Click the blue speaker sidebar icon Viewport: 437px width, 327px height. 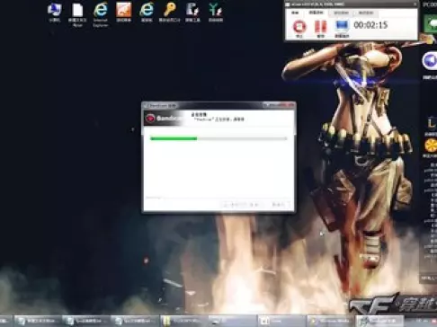click(x=431, y=61)
